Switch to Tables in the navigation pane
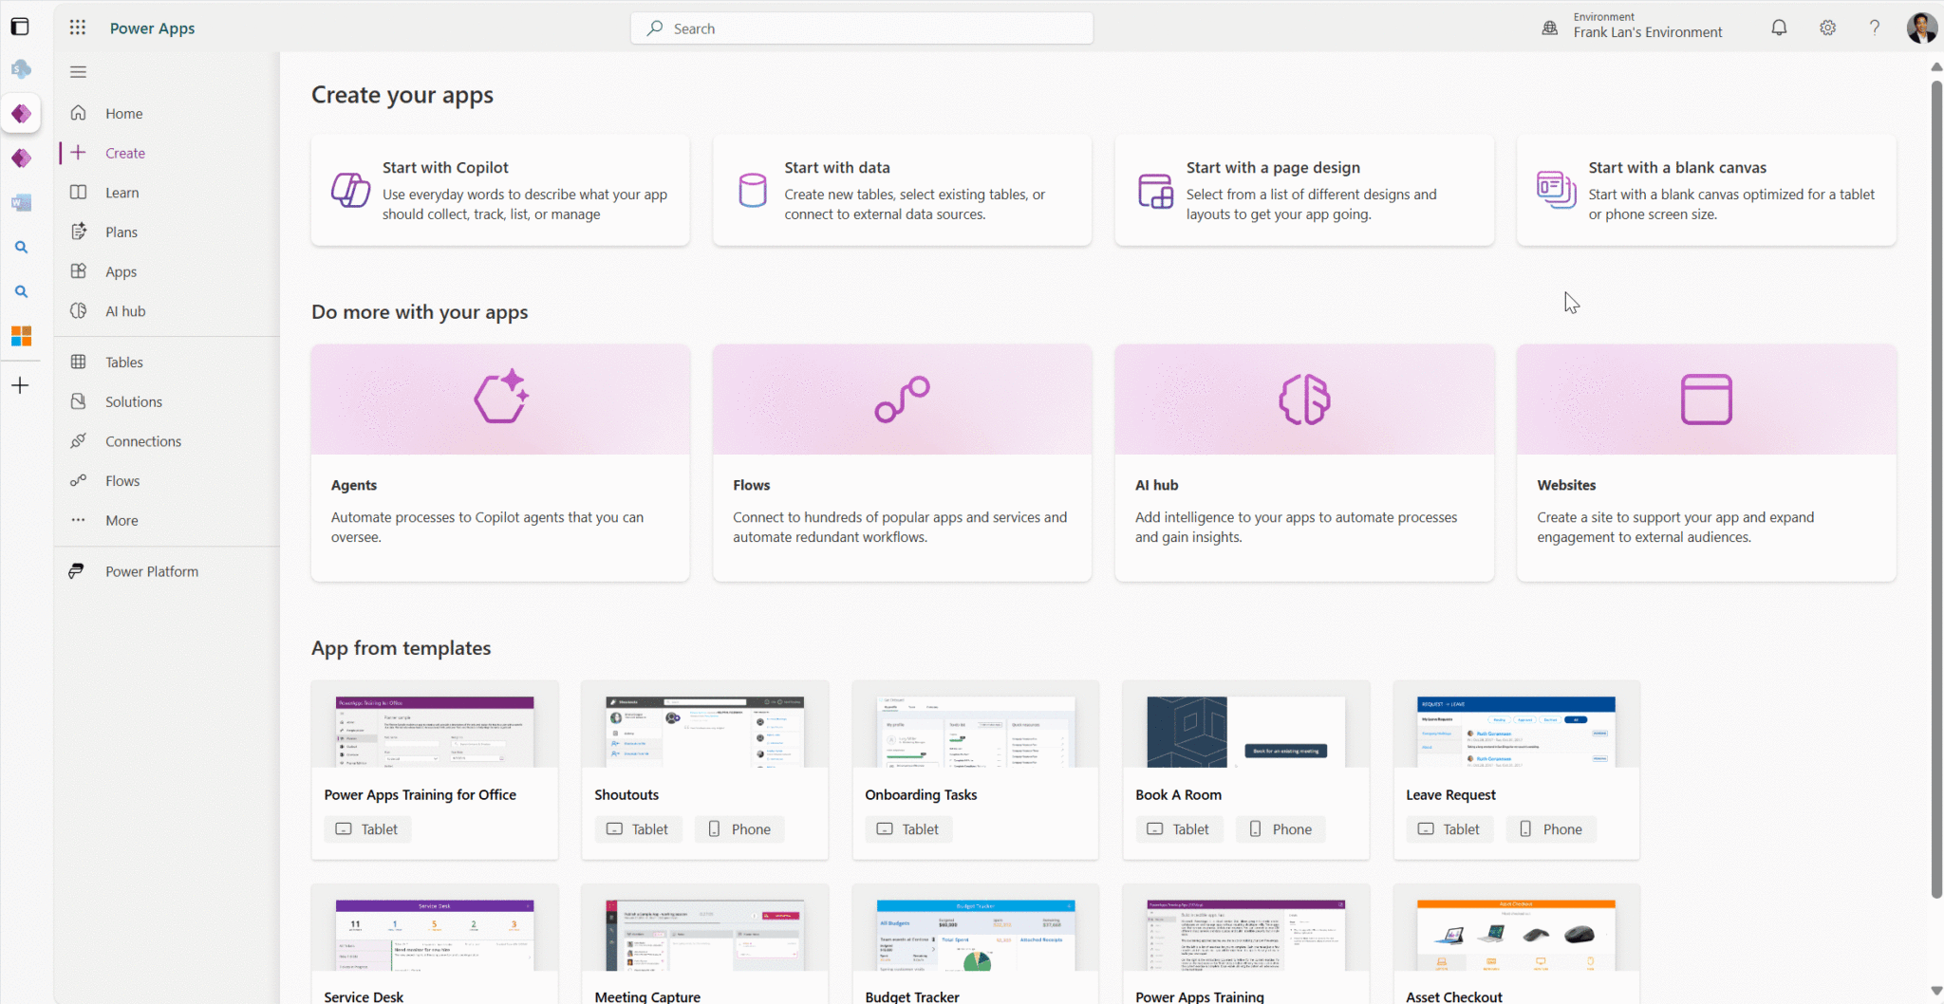The width and height of the screenshot is (1944, 1004). point(122,362)
